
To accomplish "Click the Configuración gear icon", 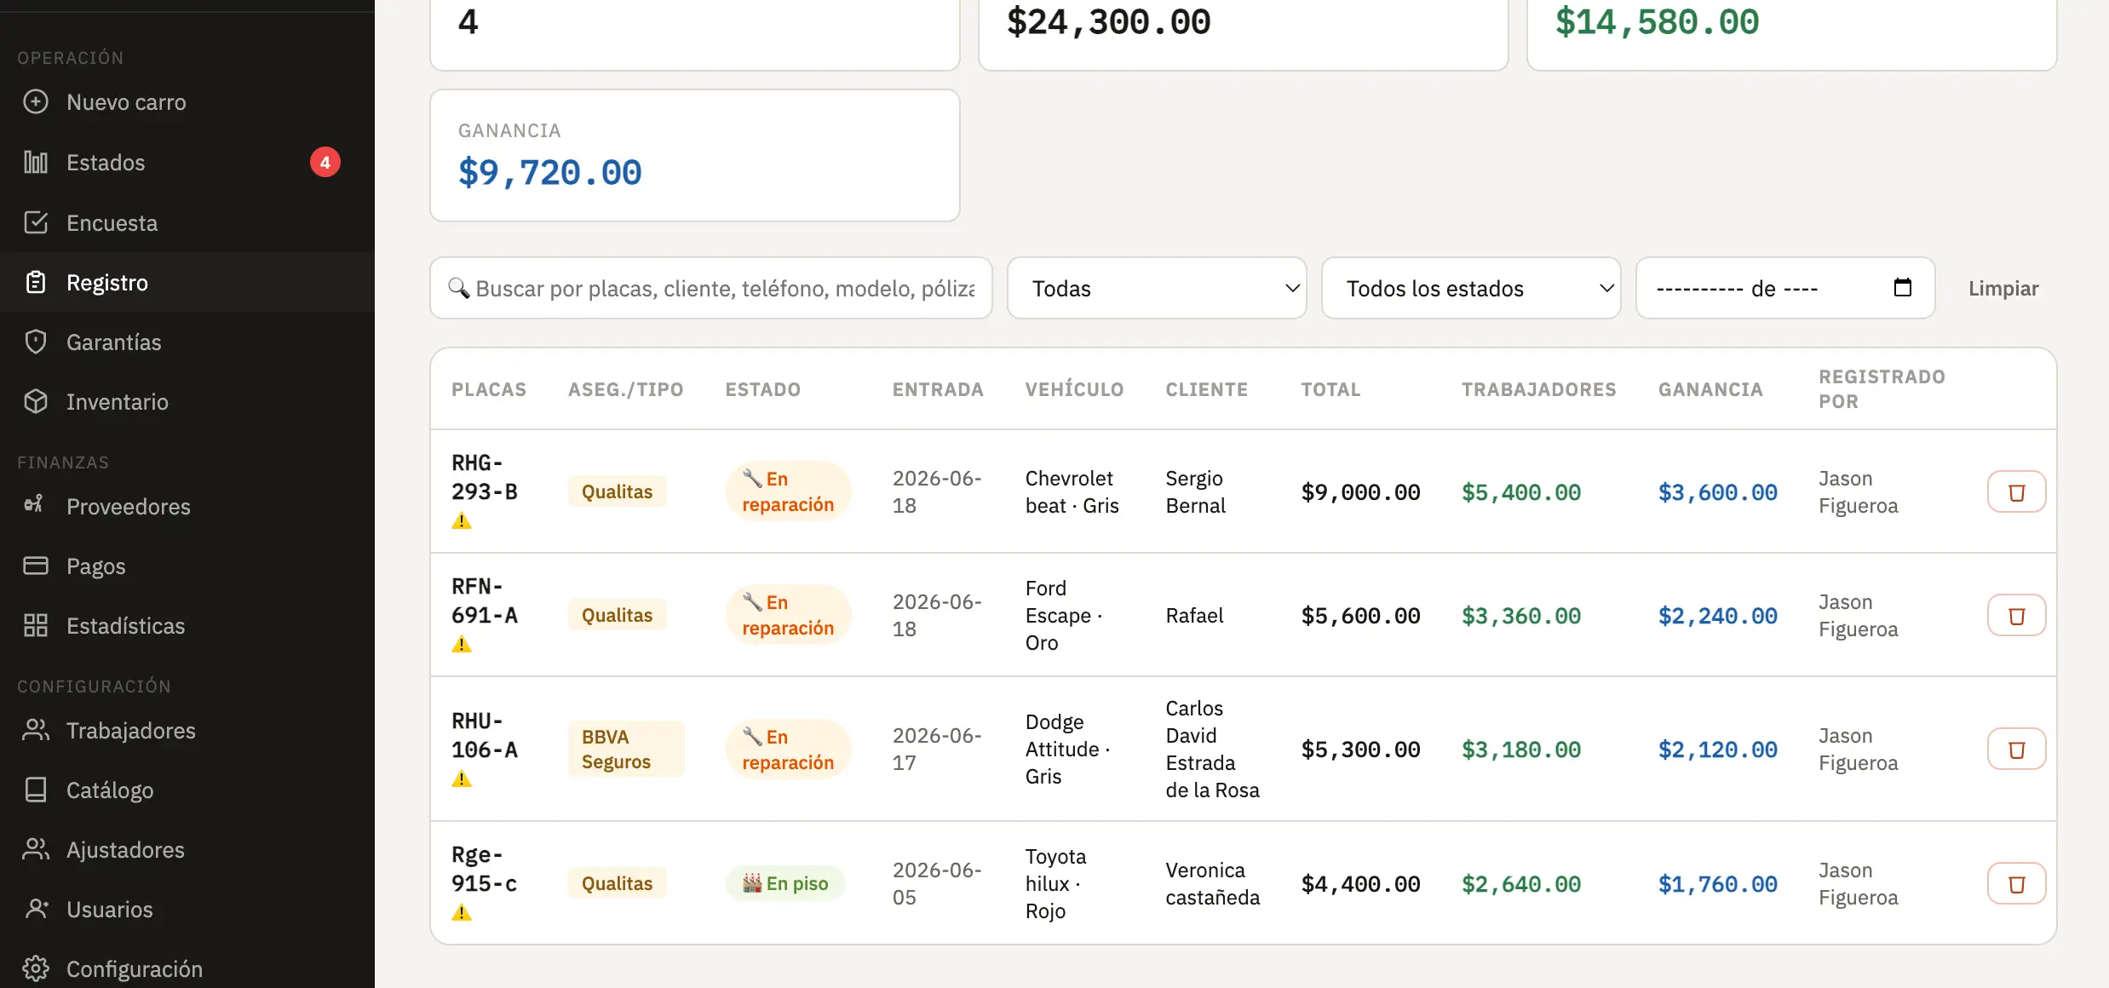I will [x=36, y=968].
